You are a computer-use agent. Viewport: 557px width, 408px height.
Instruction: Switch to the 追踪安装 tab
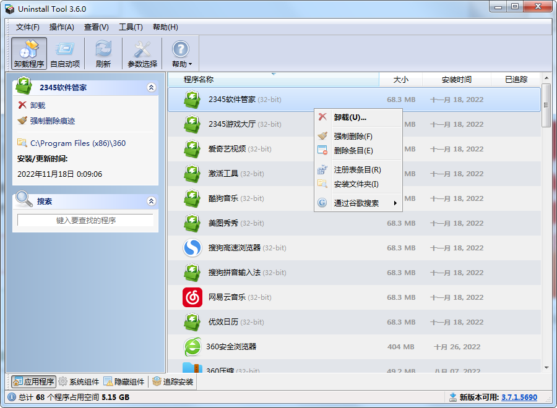(173, 382)
